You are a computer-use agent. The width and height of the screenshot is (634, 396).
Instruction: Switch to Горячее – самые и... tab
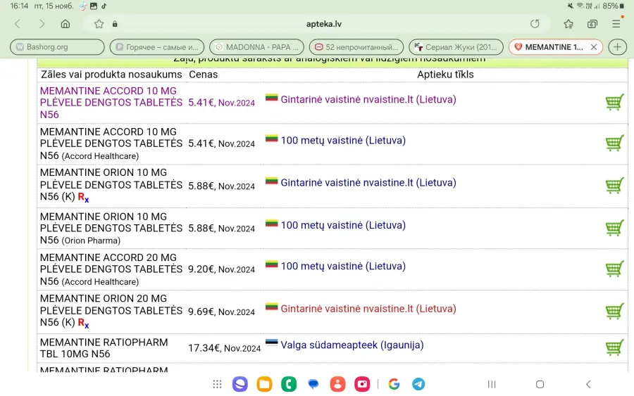(157, 47)
